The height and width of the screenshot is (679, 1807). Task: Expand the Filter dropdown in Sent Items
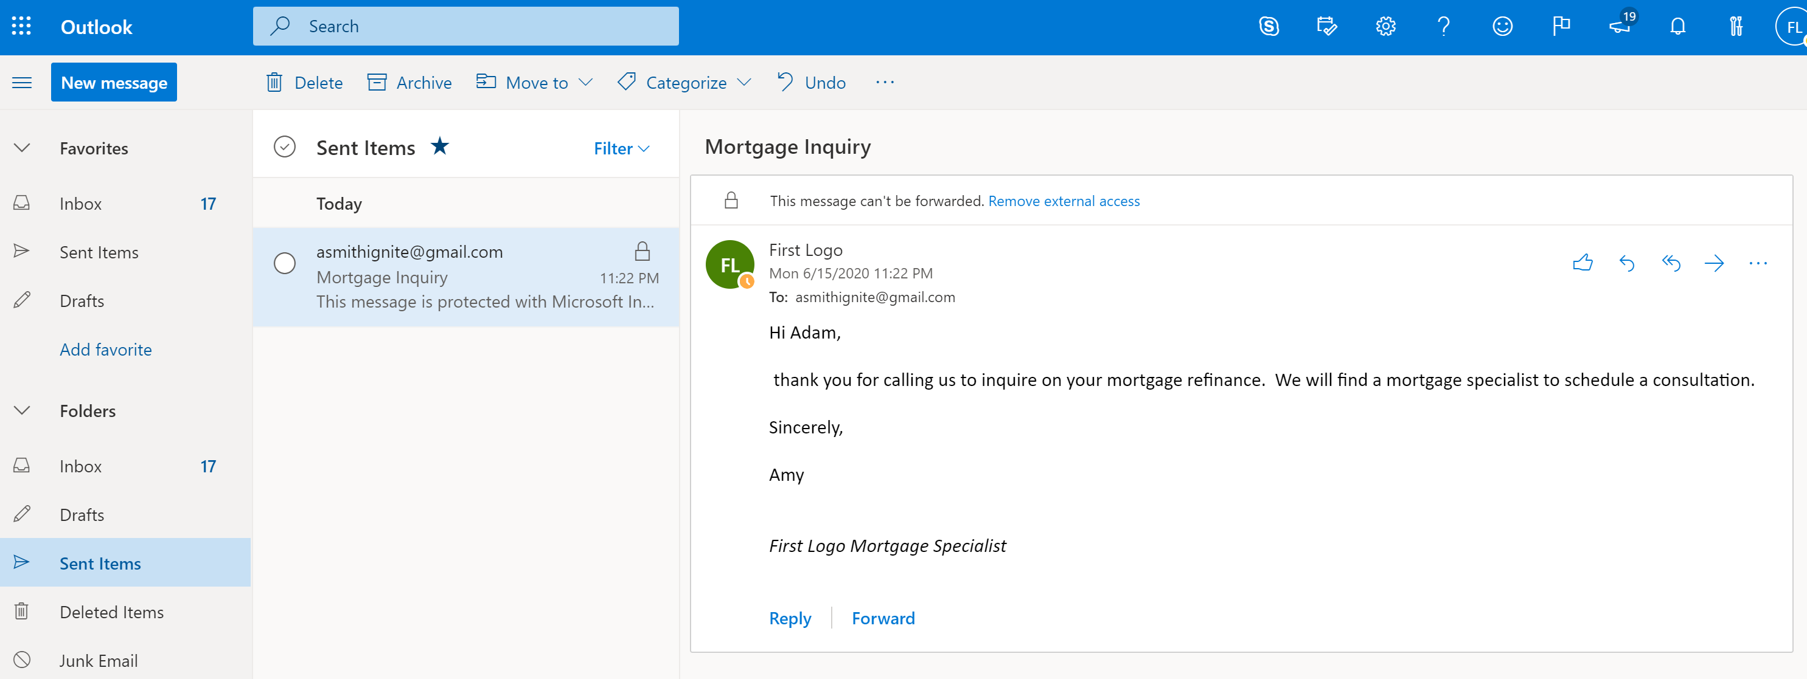pos(620,146)
